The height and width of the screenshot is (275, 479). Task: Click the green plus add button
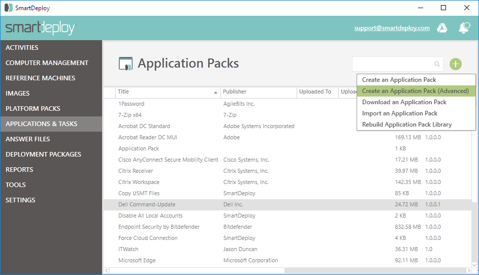(456, 64)
